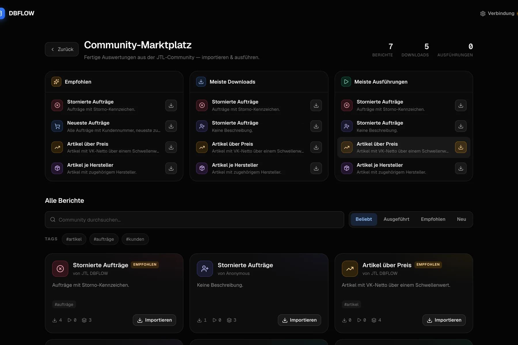Click user-plus icon in Meiste Ausführungen list

[347, 126]
